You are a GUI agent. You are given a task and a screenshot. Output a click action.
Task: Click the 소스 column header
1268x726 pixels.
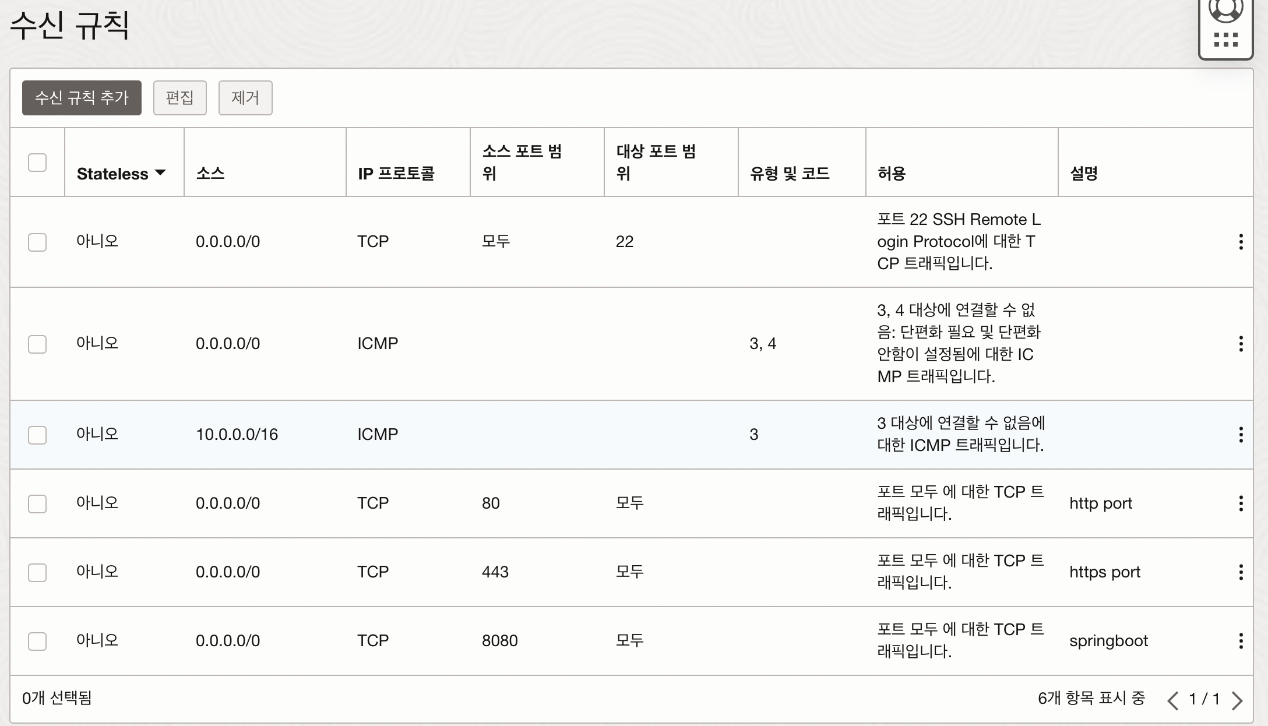[210, 173]
